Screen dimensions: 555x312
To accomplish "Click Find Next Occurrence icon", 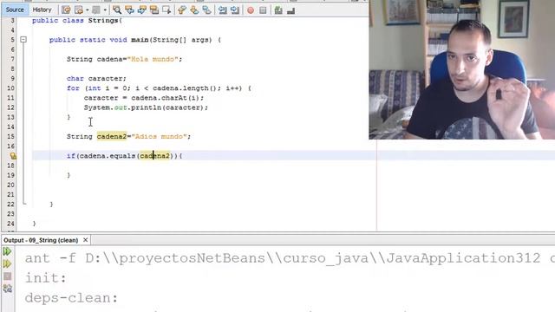I will [142, 10].
